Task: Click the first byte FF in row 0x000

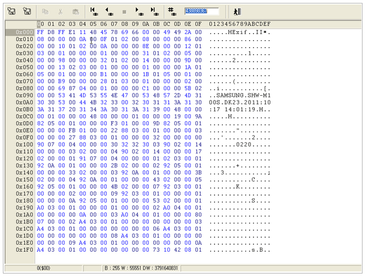Action: [x=40, y=32]
